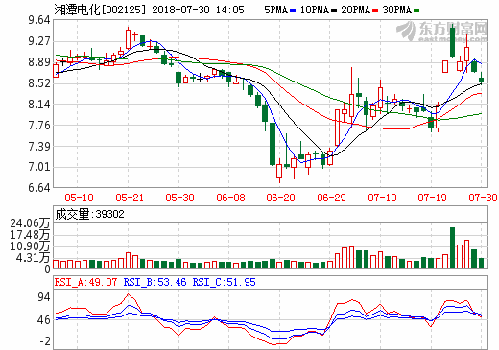Click the blue 5PMA legend color dash
The height and width of the screenshot is (350, 499).
click(x=293, y=11)
